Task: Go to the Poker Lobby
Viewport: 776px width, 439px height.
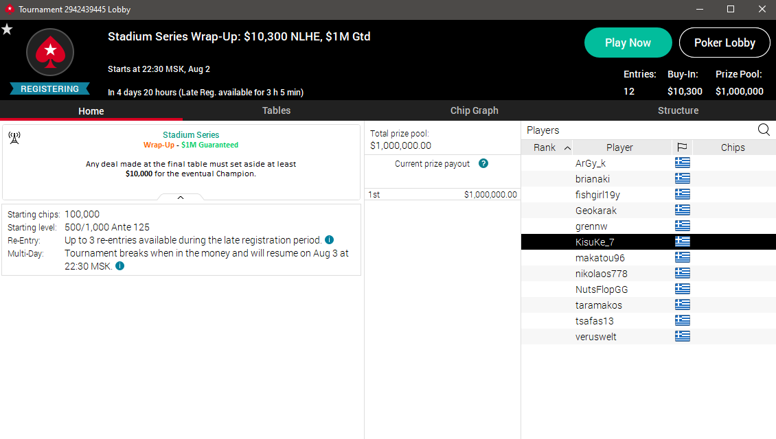Action: tap(724, 43)
